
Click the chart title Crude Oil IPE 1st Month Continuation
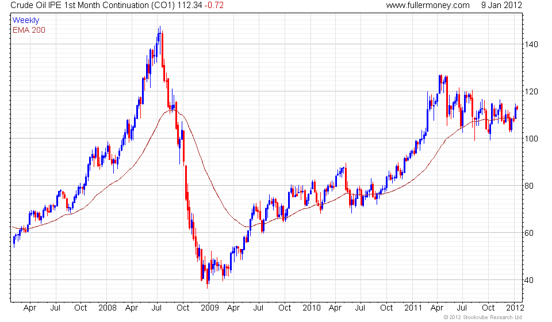pos(80,5)
